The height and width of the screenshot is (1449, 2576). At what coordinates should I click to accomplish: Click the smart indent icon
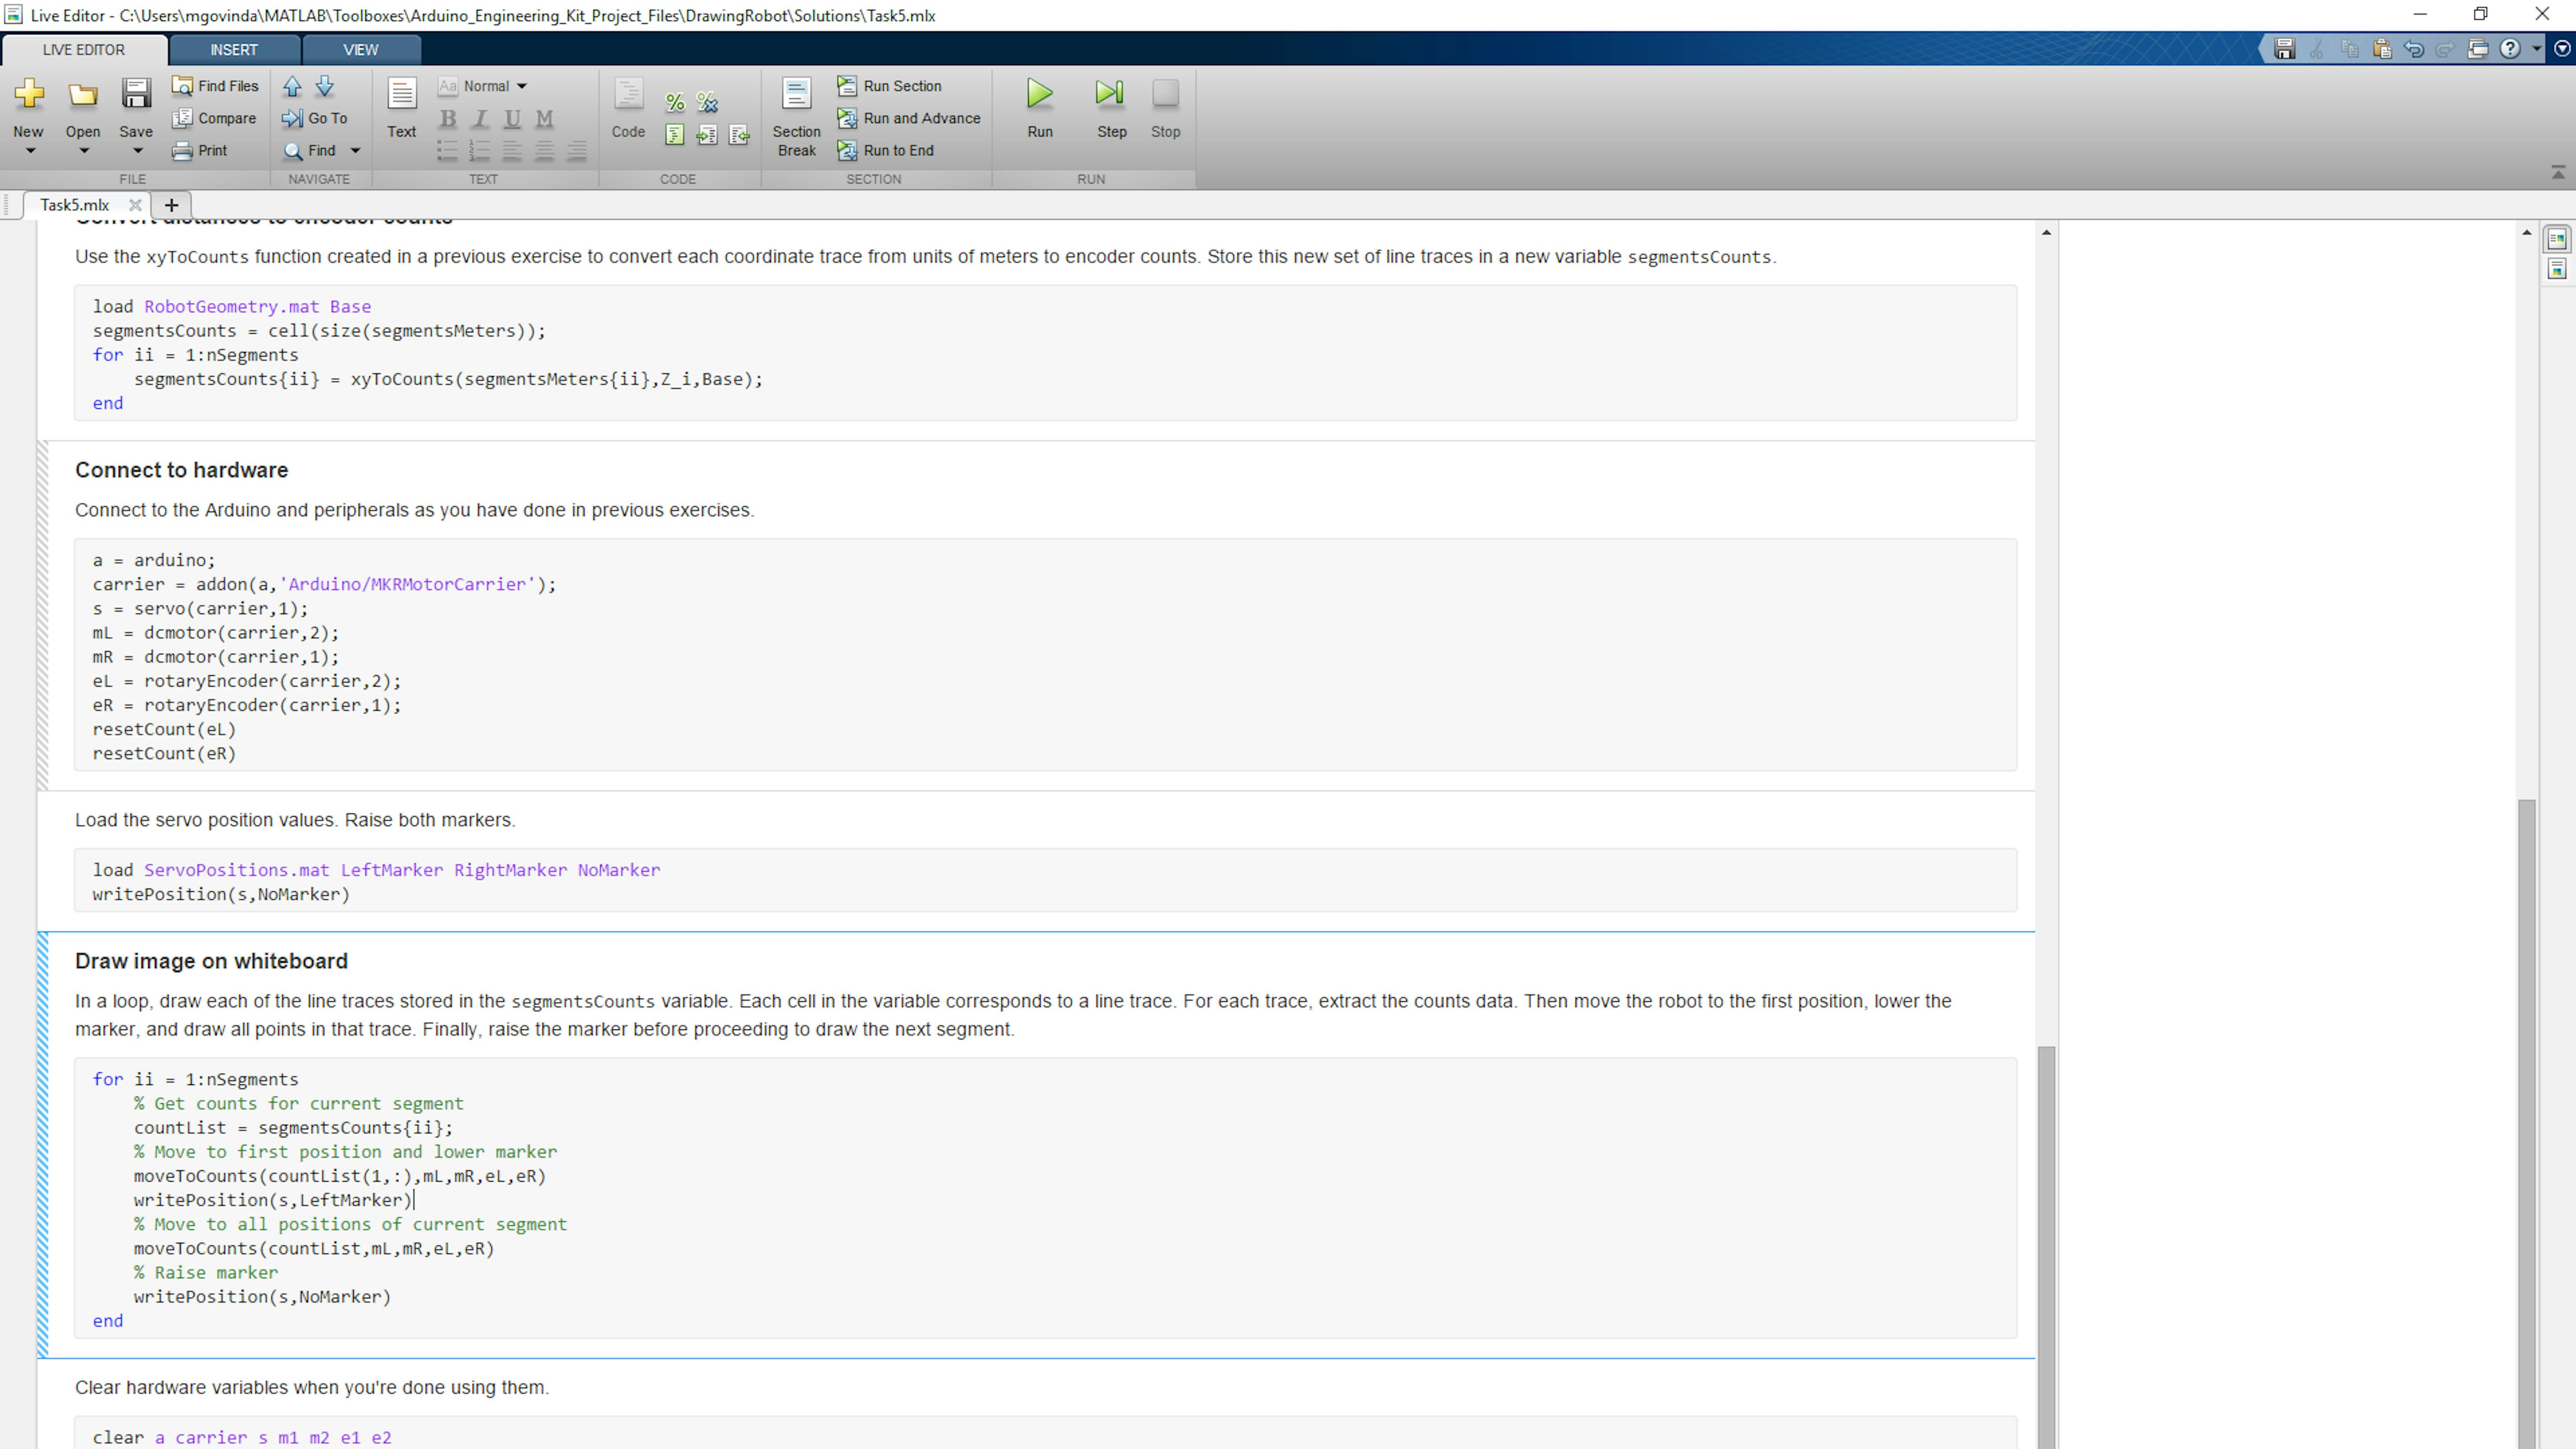pos(675,135)
